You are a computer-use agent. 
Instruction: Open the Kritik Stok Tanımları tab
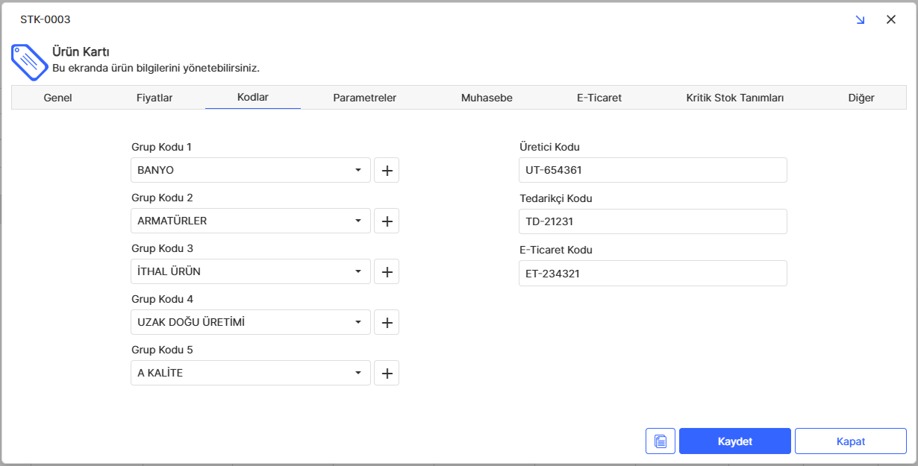tap(734, 98)
